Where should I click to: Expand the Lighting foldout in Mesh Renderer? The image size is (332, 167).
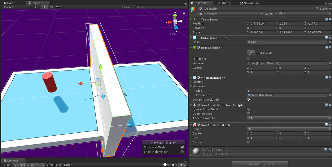point(191,82)
